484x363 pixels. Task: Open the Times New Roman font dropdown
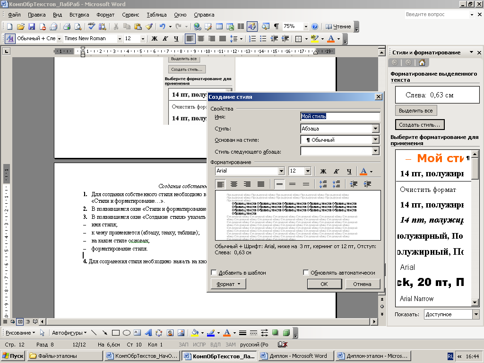tap(120, 39)
